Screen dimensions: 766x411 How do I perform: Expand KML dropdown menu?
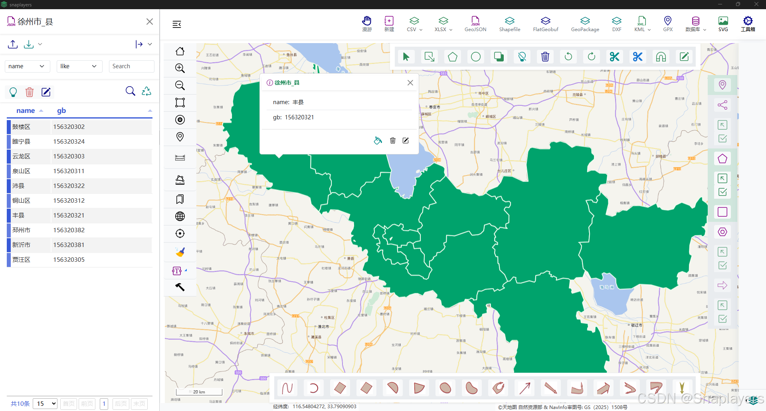pos(642,24)
